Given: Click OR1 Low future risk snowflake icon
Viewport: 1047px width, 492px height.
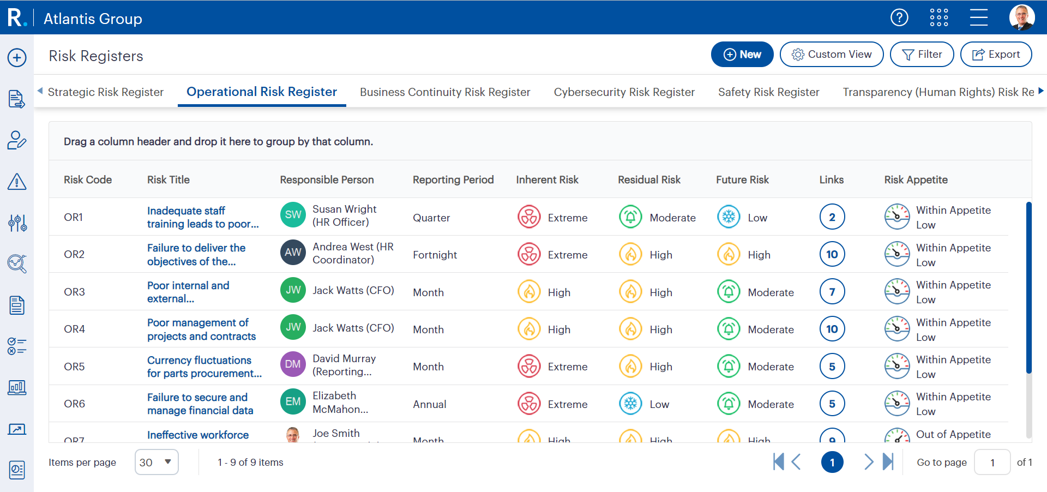Looking at the screenshot, I should [729, 217].
